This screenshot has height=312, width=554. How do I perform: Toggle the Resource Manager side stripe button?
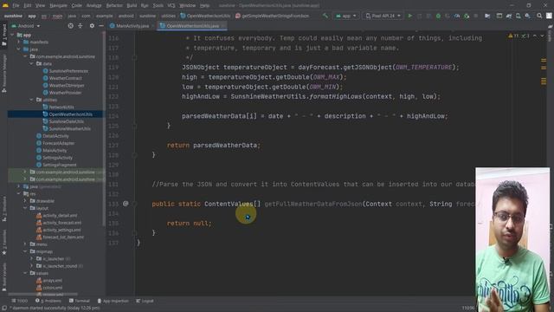point(4,74)
